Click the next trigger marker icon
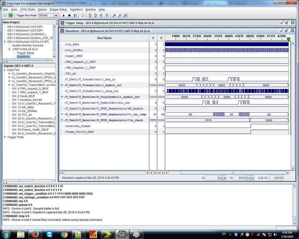299x239 pixels. (107, 15)
